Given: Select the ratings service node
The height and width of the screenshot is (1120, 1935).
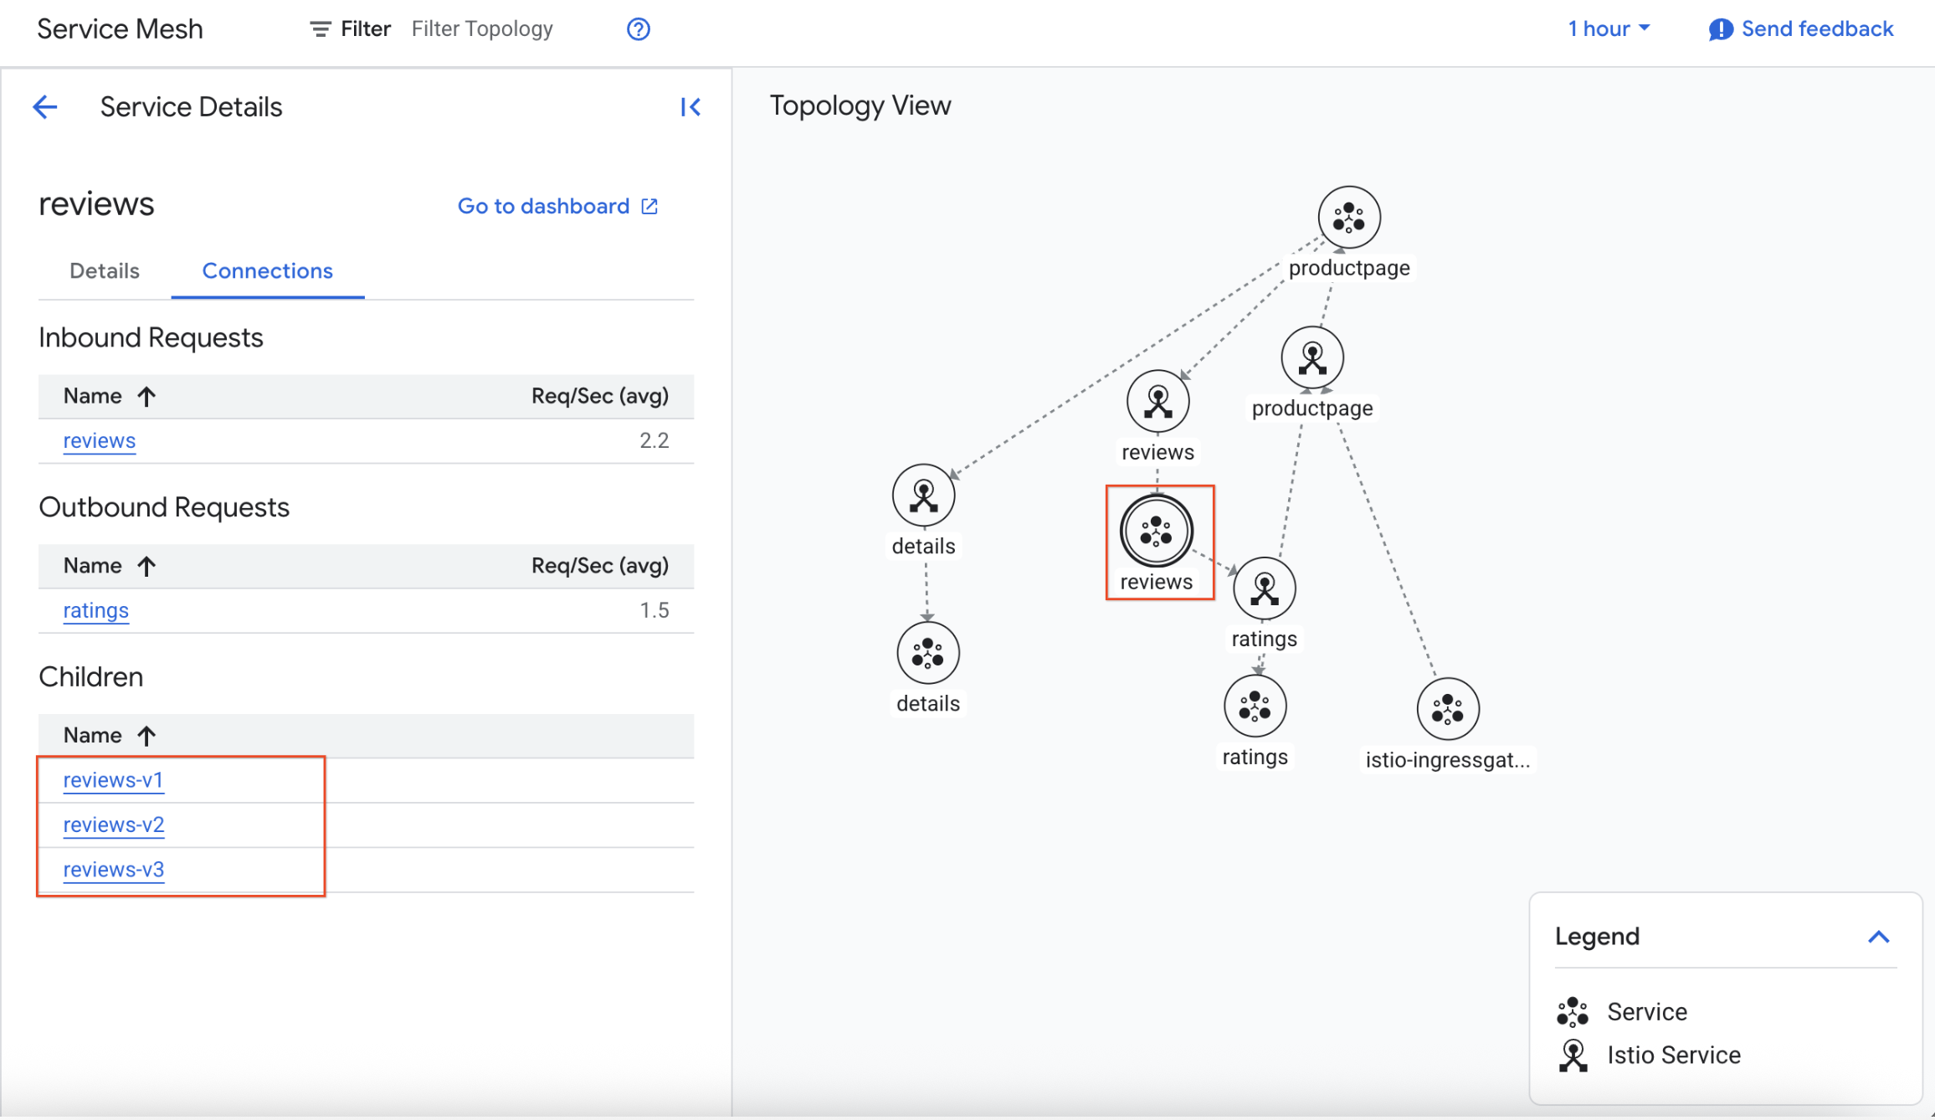Looking at the screenshot, I should pyautogui.click(x=1255, y=706).
